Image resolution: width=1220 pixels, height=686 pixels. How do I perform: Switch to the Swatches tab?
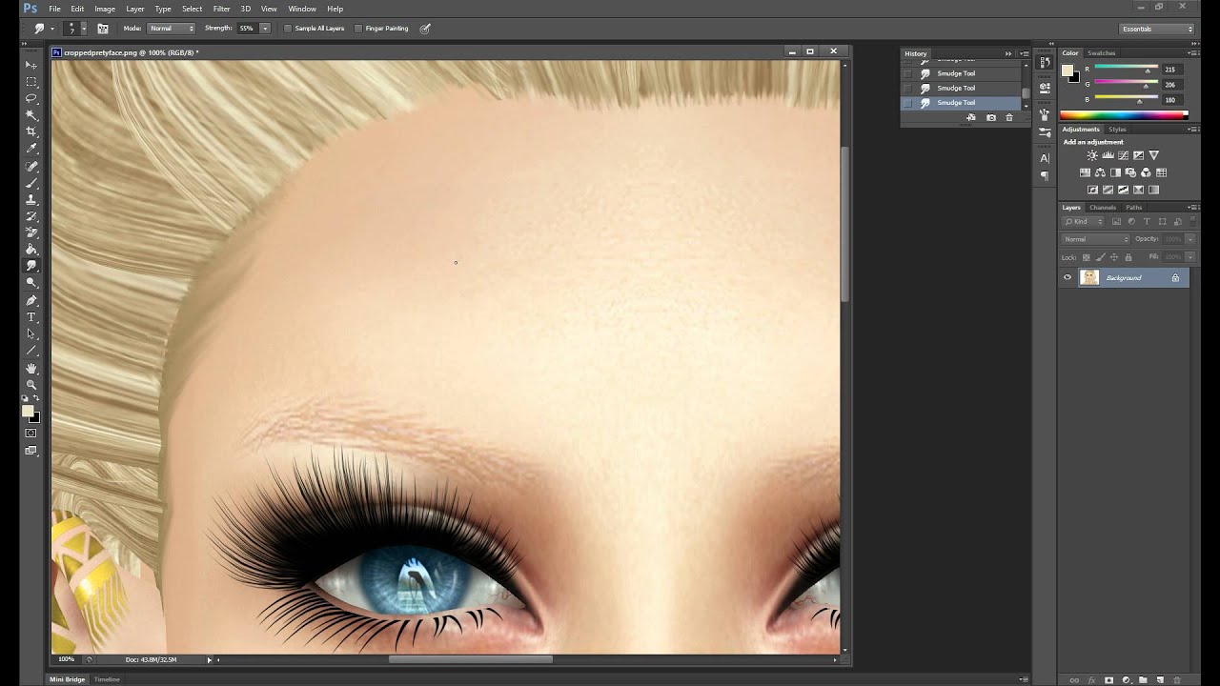coord(1102,53)
